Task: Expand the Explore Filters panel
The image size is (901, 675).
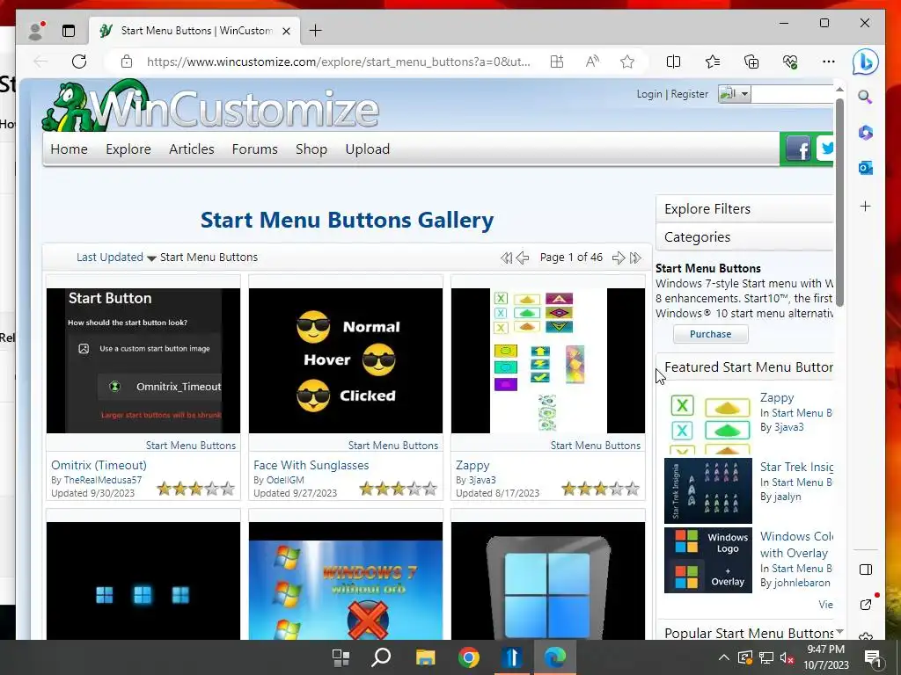Action: tap(744, 209)
